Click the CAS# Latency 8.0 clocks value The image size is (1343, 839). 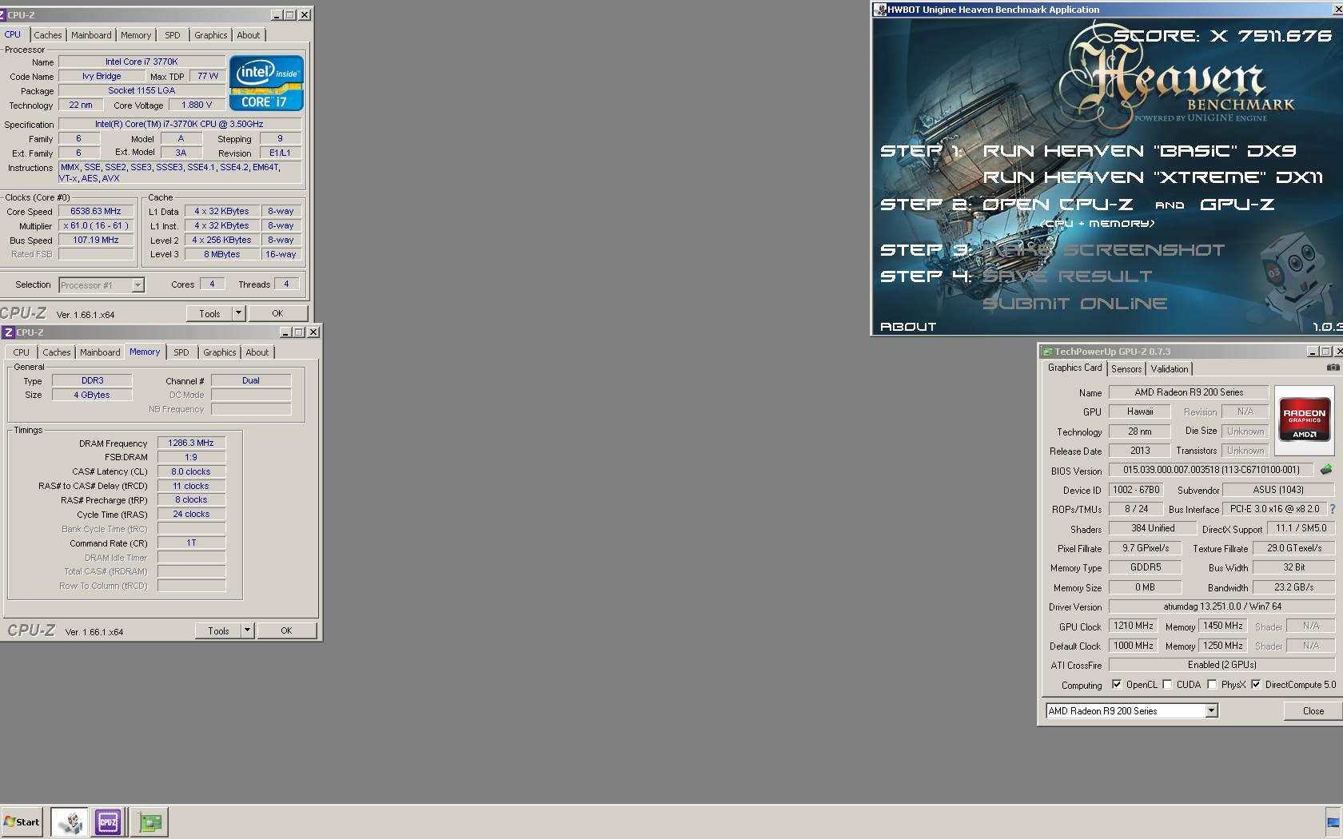pyautogui.click(x=191, y=471)
